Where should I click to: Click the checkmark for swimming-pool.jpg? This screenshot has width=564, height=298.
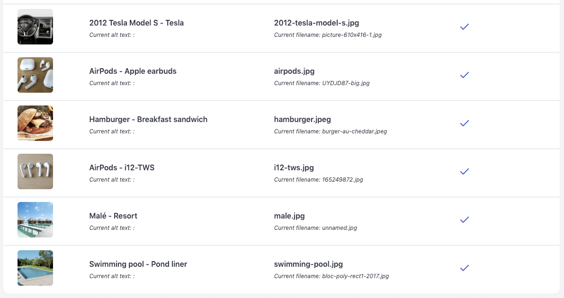[465, 268]
